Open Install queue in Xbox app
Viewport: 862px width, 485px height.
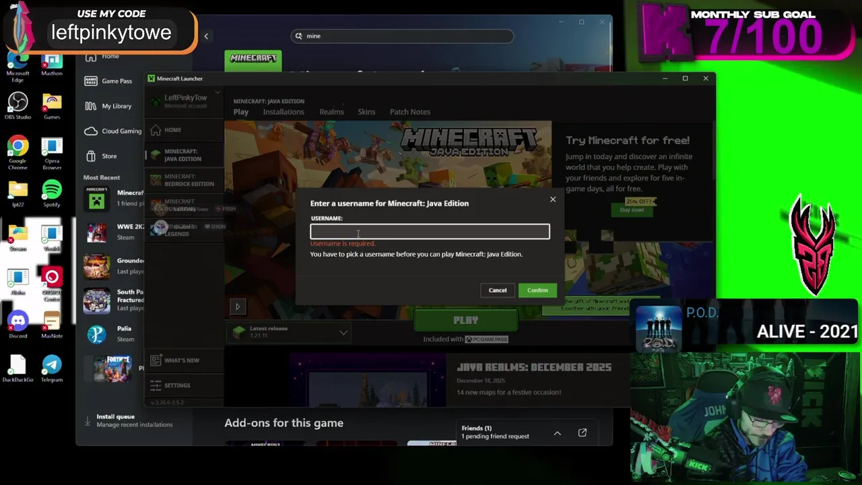[x=128, y=420]
